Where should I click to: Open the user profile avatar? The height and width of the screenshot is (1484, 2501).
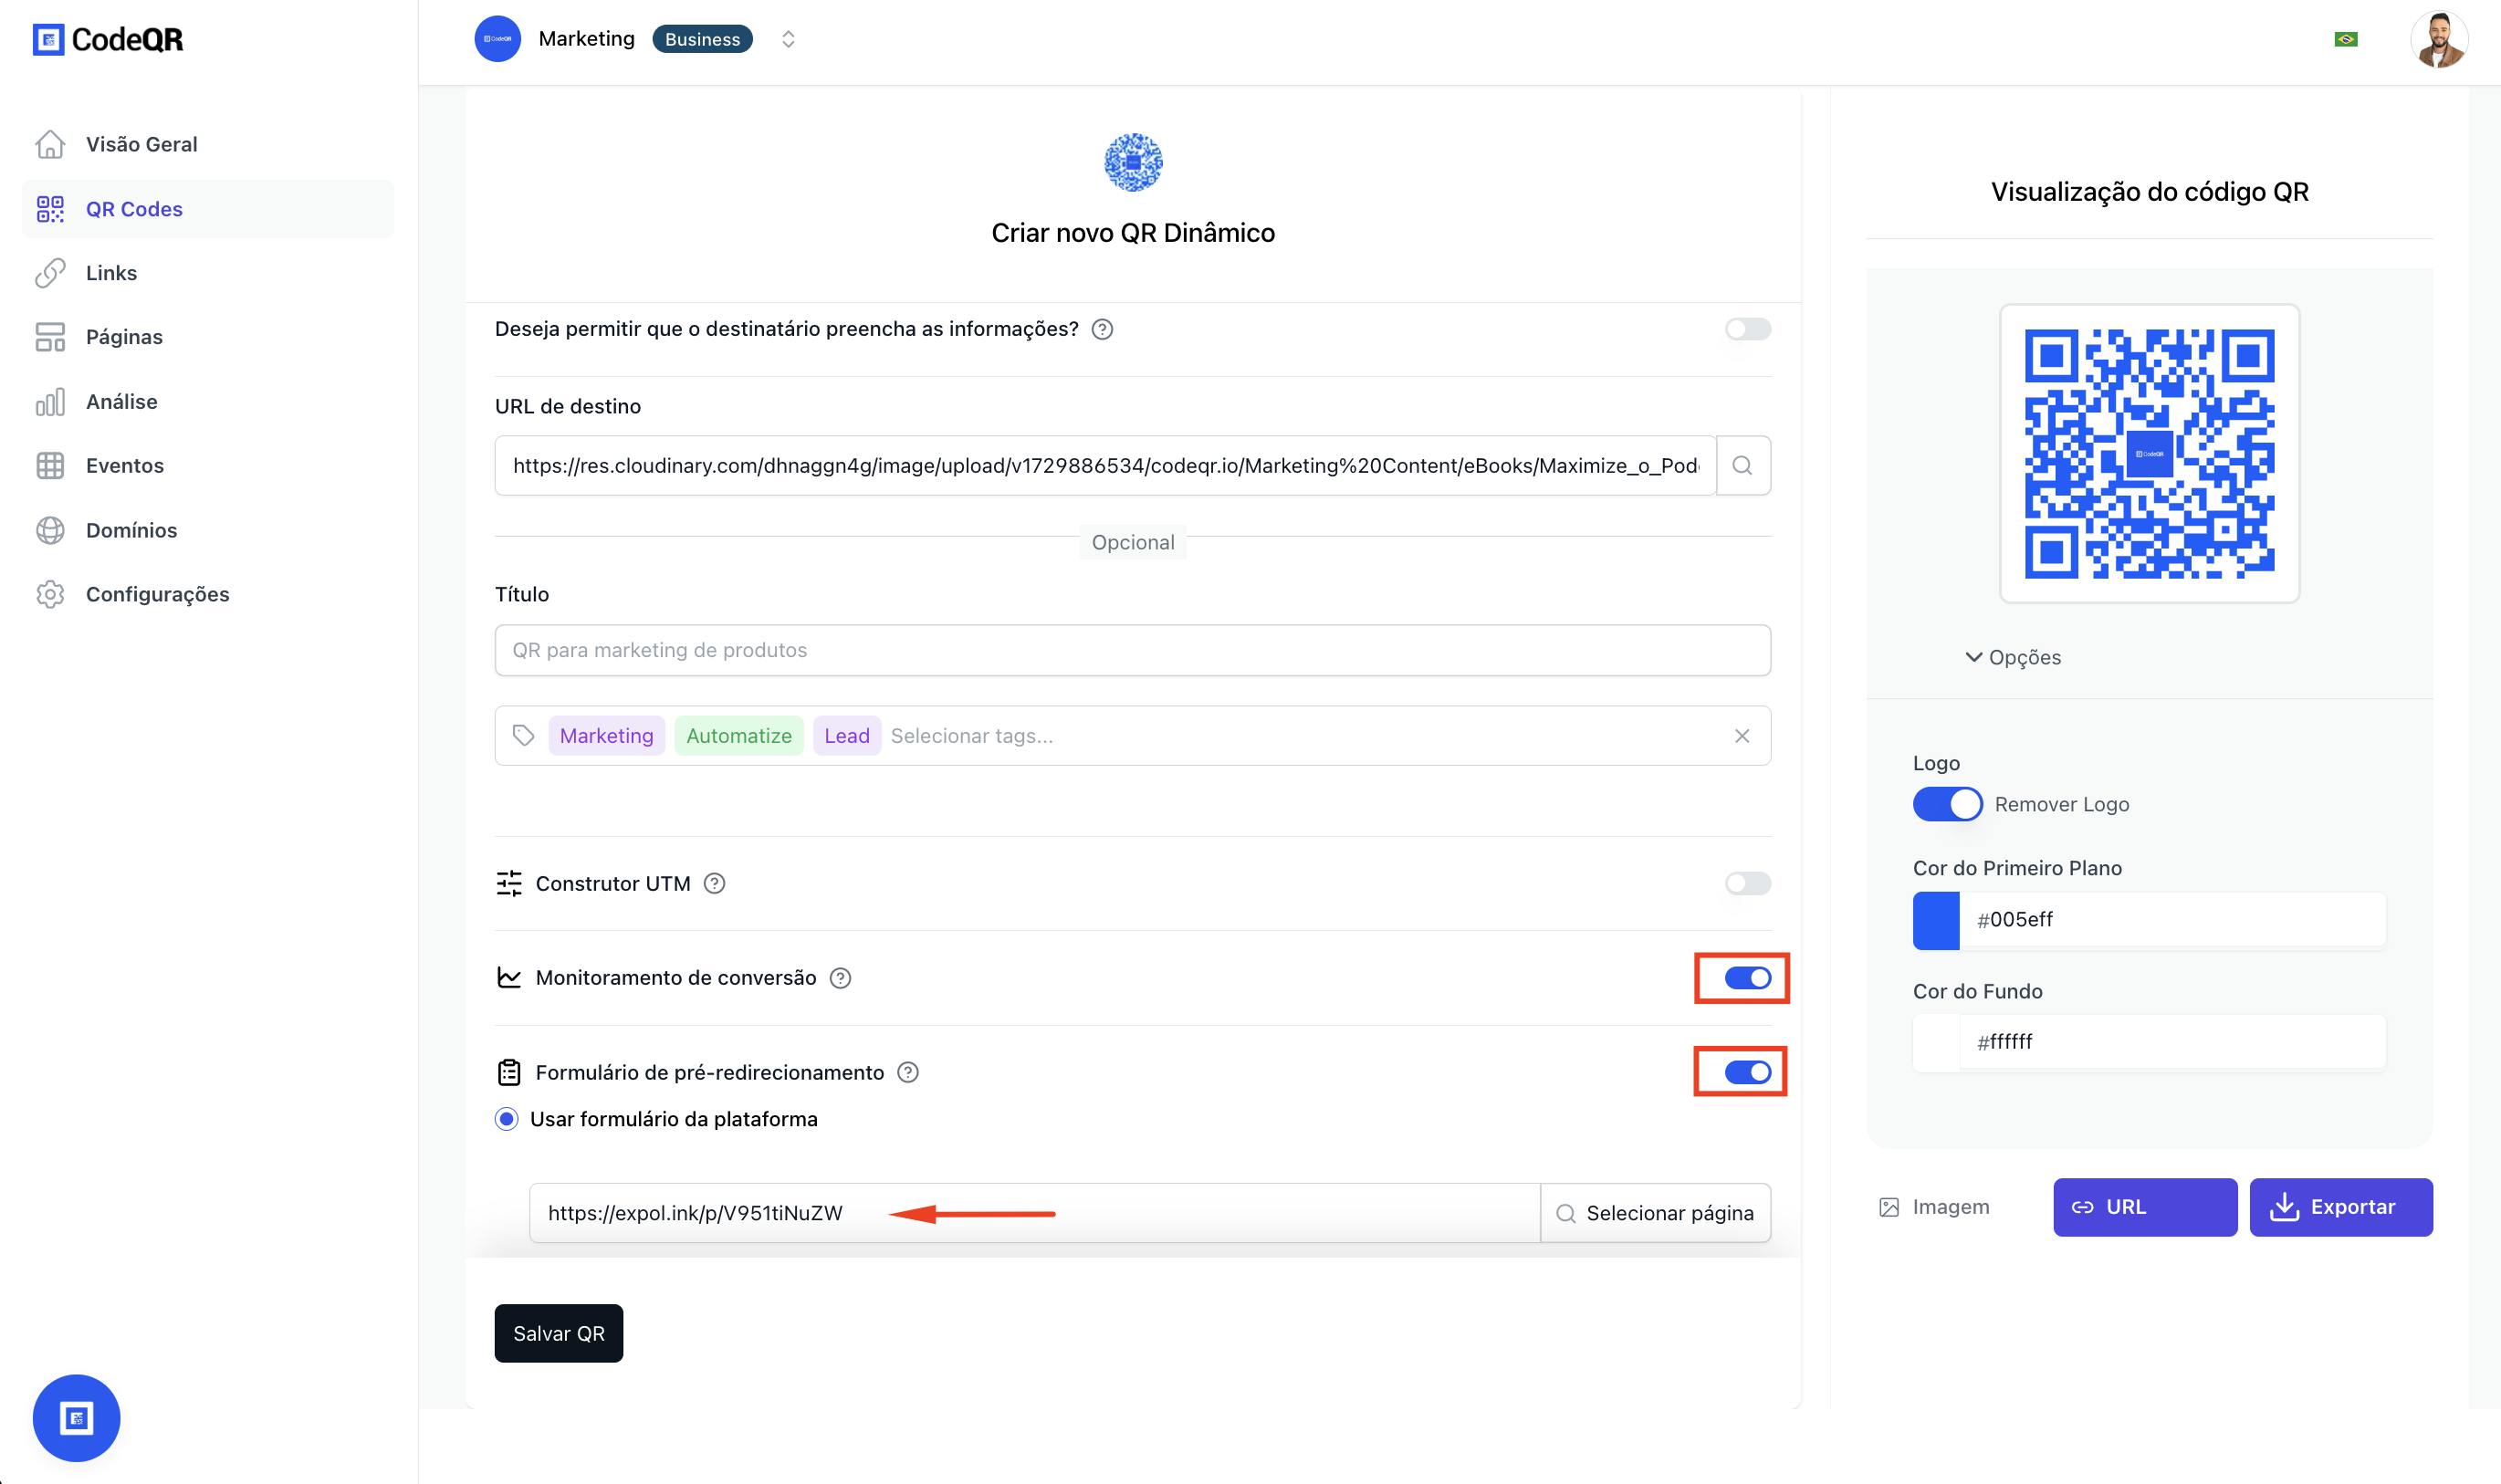tap(2438, 39)
